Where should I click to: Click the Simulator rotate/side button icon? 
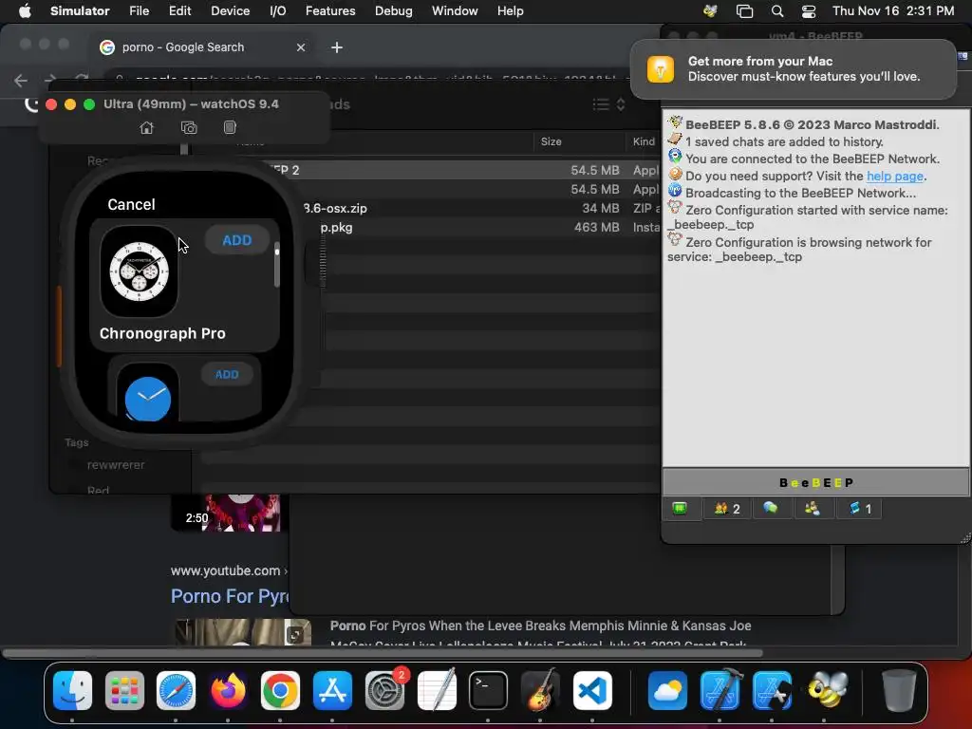pos(230,127)
